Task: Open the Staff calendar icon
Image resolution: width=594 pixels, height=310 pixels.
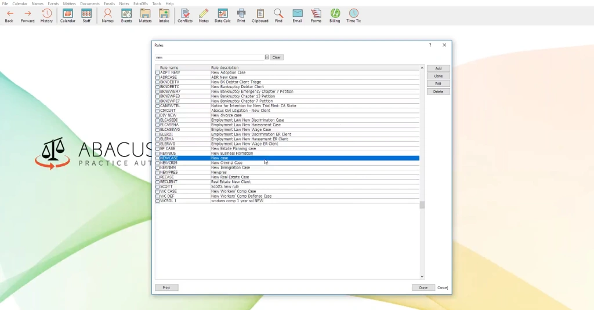Action: point(86,16)
